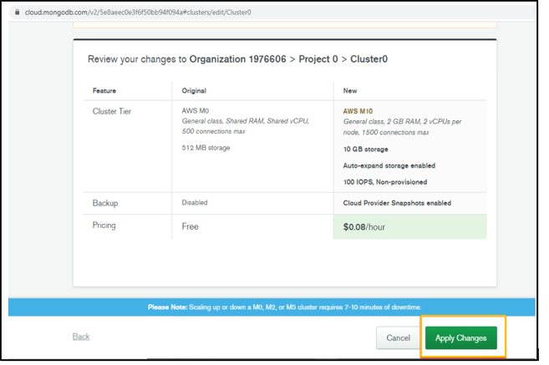Click the Disabled backup status text

point(195,203)
